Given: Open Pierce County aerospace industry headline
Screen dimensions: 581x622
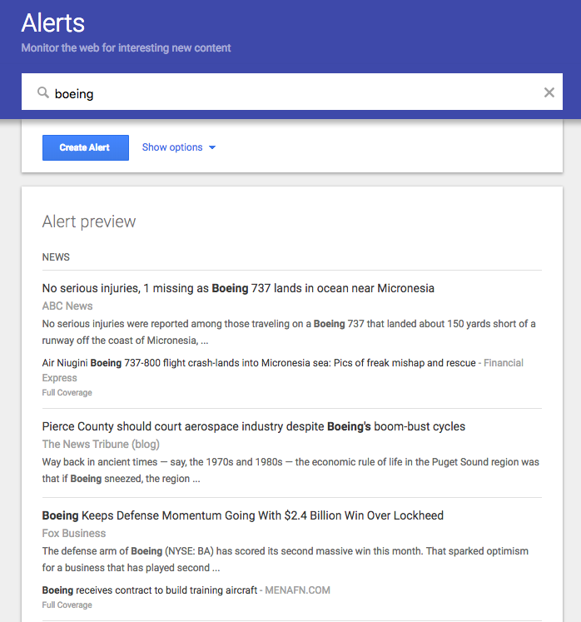Looking at the screenshot, I should pyautogui.click(x=254, y=426).
